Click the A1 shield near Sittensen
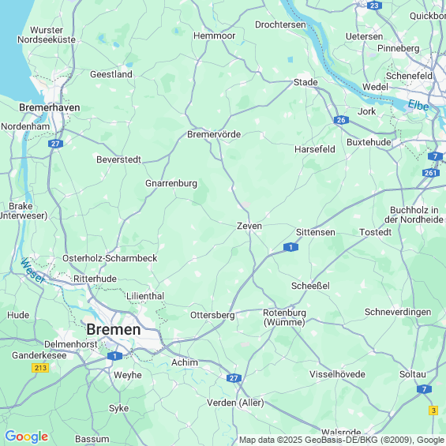 pos(290,247)
